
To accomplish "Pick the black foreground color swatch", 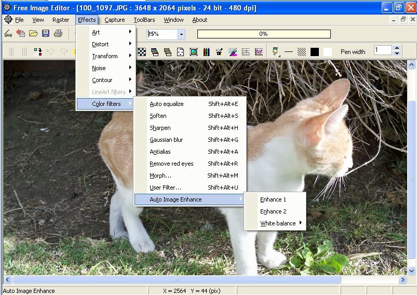I will point(315,52).
